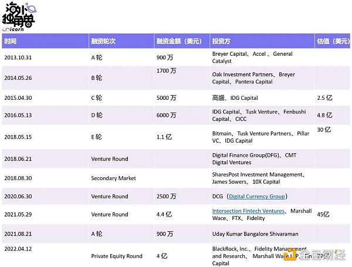
Task: Click the date 2013.10.31
Action: tap(18, 58)
